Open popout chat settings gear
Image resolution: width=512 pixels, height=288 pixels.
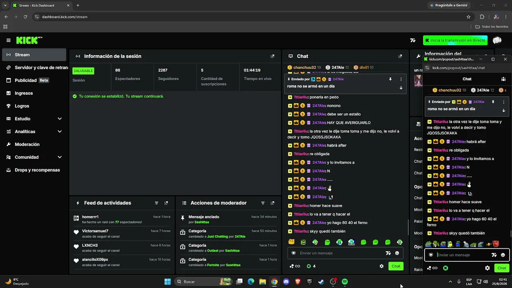[x=487, y=268]
